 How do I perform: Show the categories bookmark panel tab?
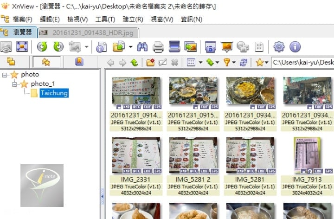tap(79, 62)
